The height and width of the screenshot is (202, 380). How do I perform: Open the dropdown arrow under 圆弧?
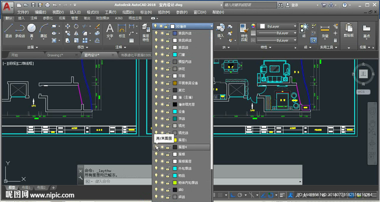pos(44,39)
